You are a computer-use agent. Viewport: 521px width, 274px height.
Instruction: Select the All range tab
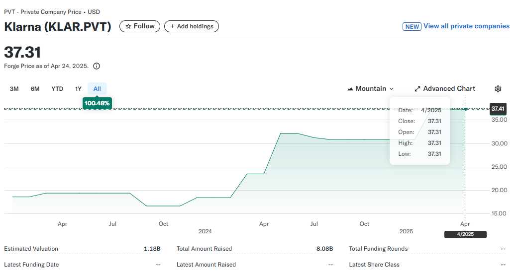point(97,89)
